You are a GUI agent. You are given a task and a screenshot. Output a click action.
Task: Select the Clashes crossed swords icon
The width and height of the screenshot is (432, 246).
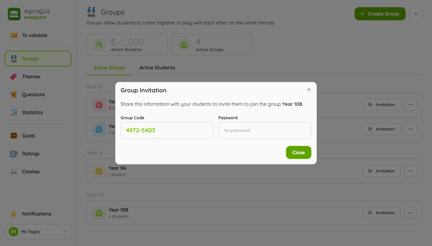(14, 172)
